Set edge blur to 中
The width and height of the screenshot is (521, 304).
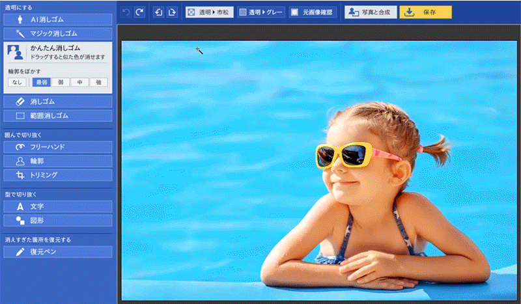click(x=79, y=82)
